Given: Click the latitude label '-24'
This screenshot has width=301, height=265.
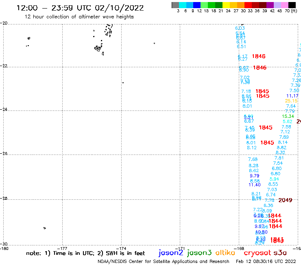Looking at the screenshot, I should click(x=4, y=109).
